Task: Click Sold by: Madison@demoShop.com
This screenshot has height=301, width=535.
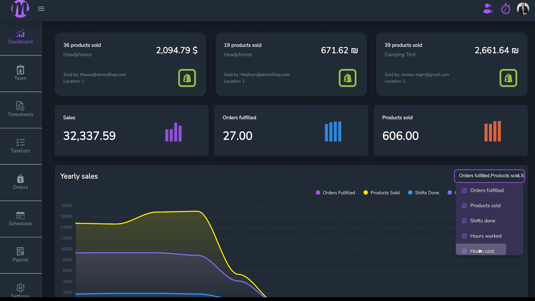Action: coord(257,75)
